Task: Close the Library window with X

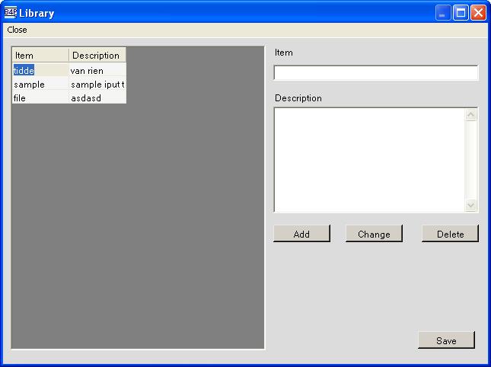Action: point(479,13)
